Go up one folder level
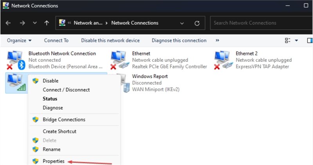This screenshot has width=313, height=165. tap(47, 23)
